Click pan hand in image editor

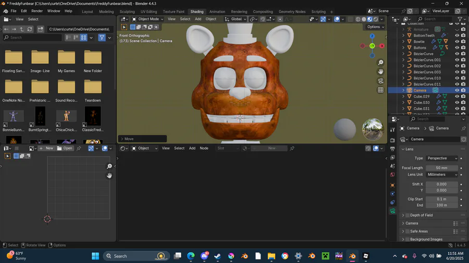[x=109, y=175]
